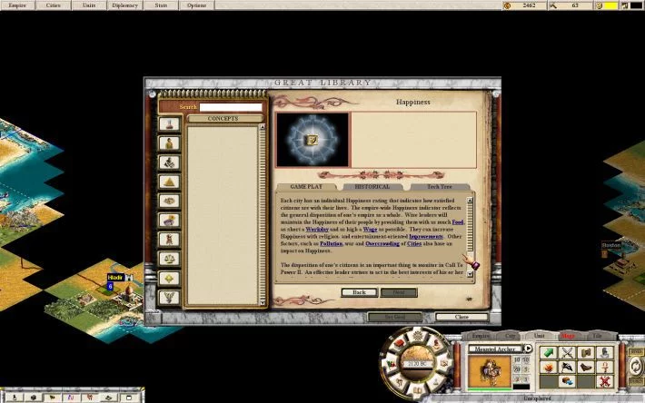645x403 pixels.
Task: Click up arrow of Concepts list scrollbar
Action: pos(262,127)
